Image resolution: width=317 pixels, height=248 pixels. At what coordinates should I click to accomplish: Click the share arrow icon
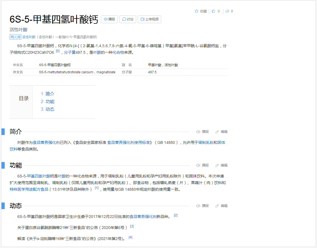(x=227, y=11)
